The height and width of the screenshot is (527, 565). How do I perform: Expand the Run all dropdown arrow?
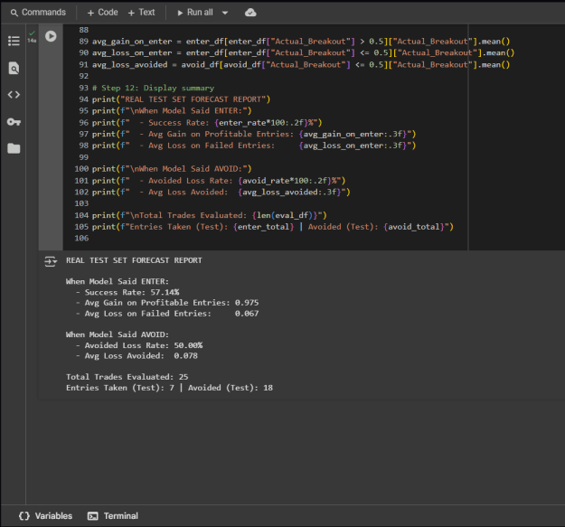(x=225, y=13)
